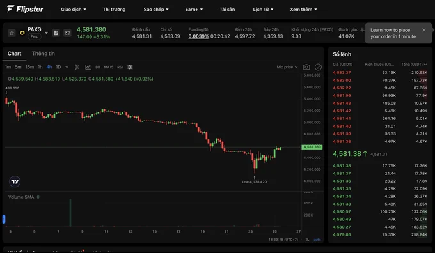Open the Xem thêm dropdown menu
The image size is (435, 253).
point(303,10)
